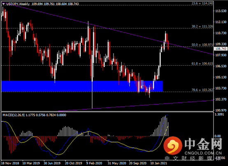Click the current price tag 108.743
Viewport: 228px width, 166px height.
(x=221, y=49)
